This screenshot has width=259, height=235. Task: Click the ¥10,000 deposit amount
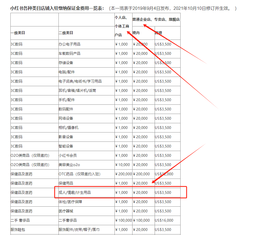tap(123, 165)
